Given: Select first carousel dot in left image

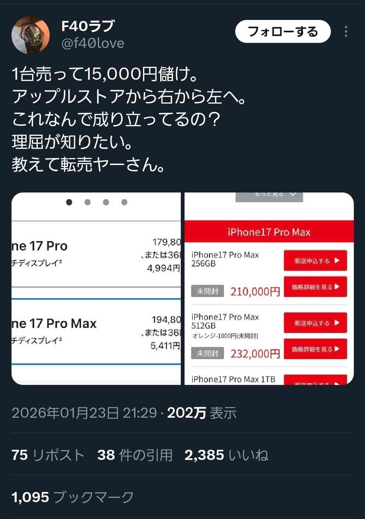Looking at the screenshot, I should (69, 202).
